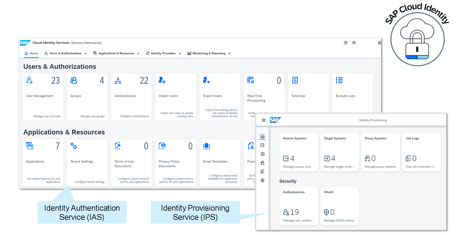Viewport: 458px width, 235px height.
Task: Click the help question mark icon
Action: 346,43
